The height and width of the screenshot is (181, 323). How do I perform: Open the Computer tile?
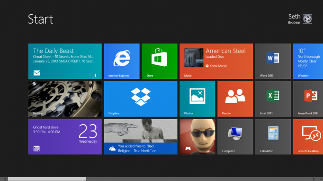(235, 137)
